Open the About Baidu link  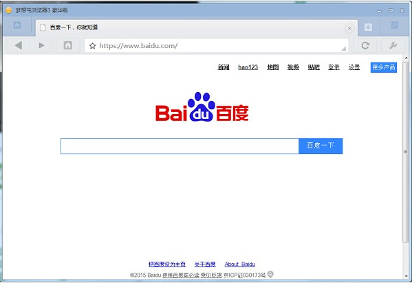(239, 264)
